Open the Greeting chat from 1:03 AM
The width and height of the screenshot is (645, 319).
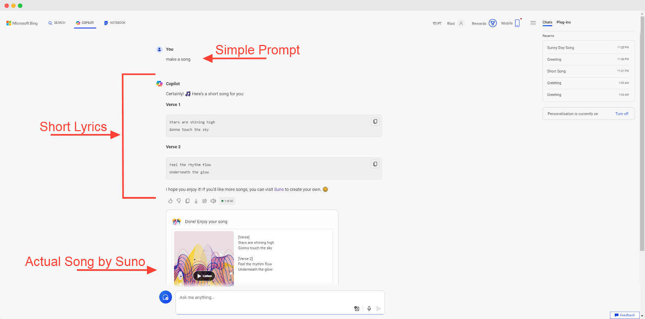(x=588, y=95)
